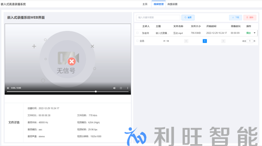The width and height of the screenshot is (262, 146).
Task: Select page 1 in pagination
Action: (x=205, y=41)
